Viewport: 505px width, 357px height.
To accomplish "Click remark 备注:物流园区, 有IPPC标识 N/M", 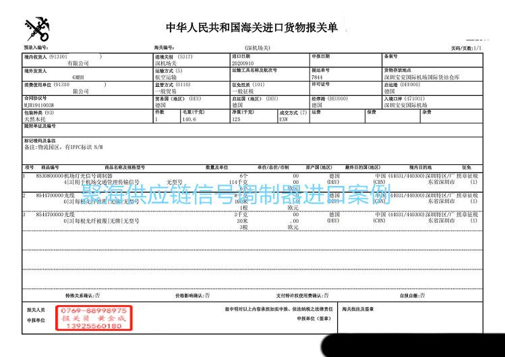I will pos(64,148).
